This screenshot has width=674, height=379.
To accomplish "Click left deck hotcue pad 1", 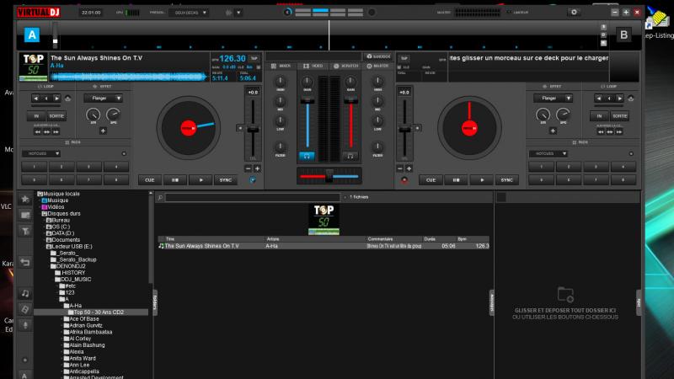I will [x=35, y=166].
